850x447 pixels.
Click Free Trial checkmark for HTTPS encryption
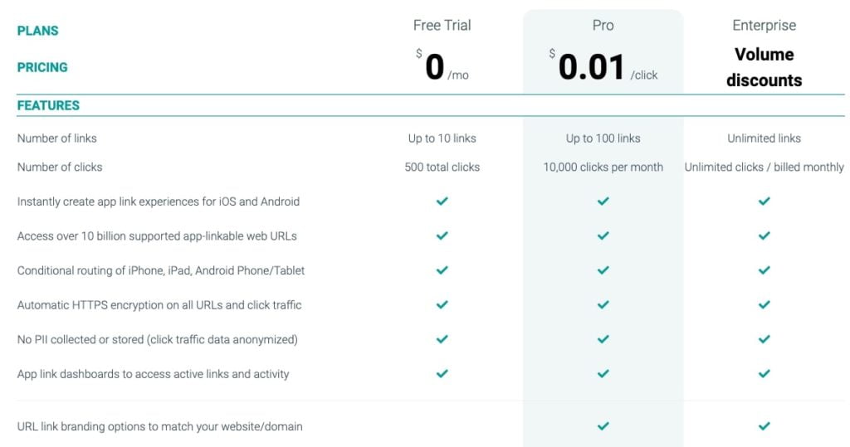pos(442,304)
